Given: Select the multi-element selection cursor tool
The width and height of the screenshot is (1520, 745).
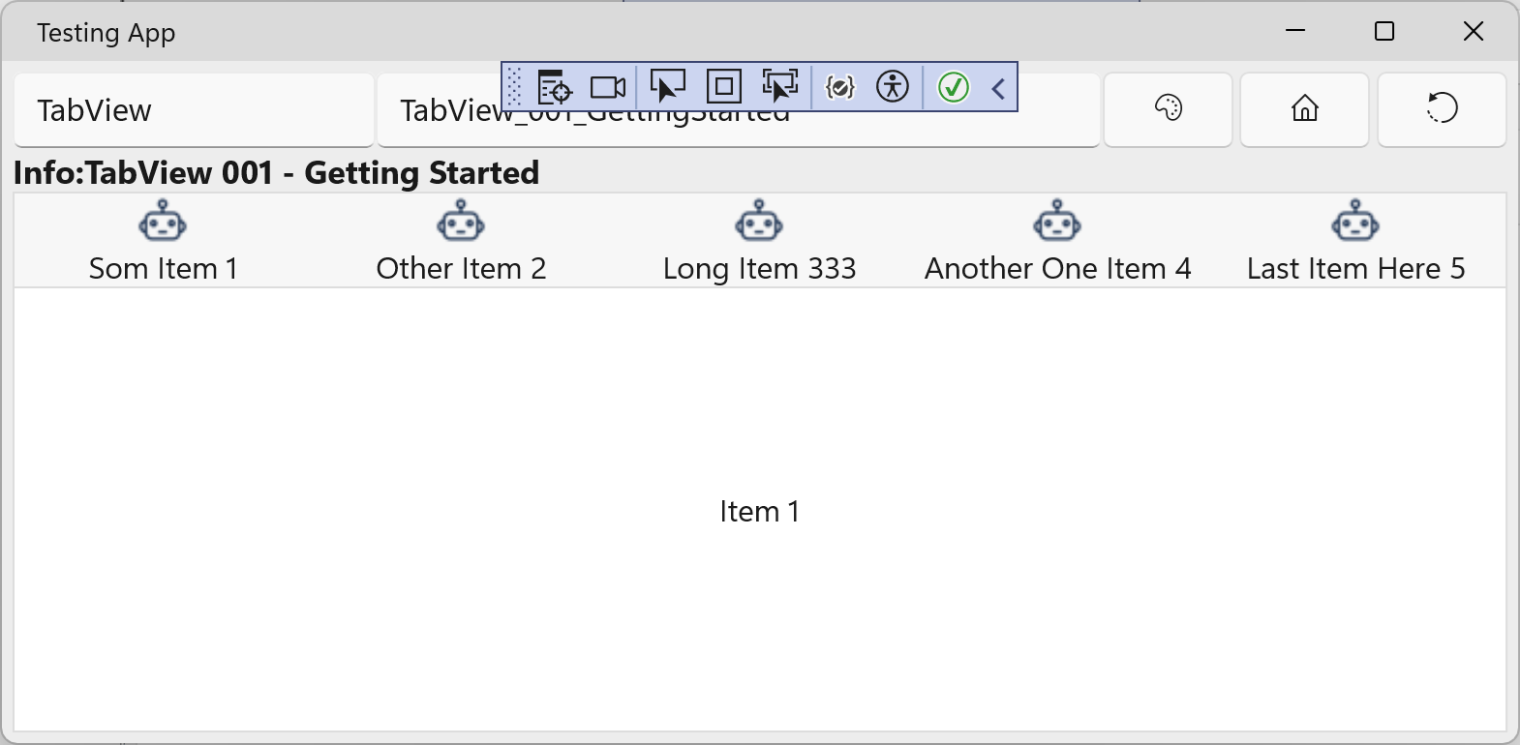Looking at the screenshot, I should [x=780, y=87].
